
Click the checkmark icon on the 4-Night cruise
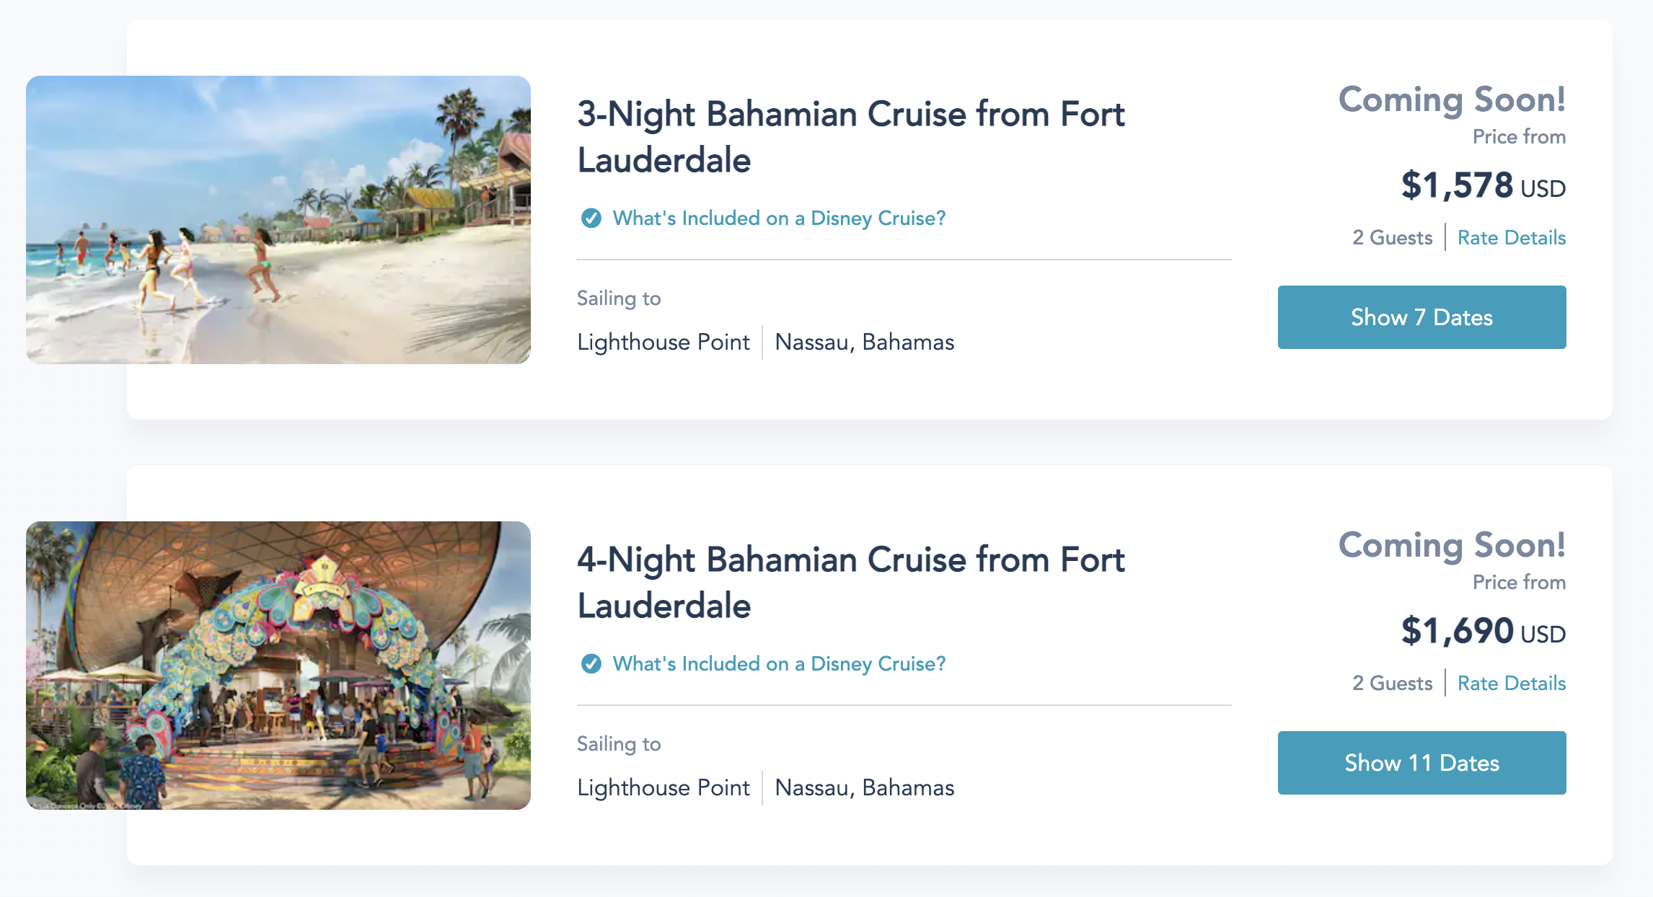point(591,663)
